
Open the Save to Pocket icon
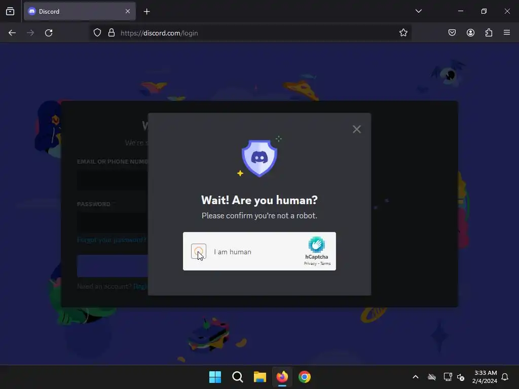(x=452, y=33)
